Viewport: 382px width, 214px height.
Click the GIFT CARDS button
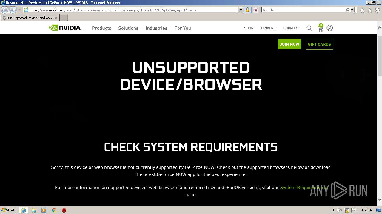(x=319, y=44)
